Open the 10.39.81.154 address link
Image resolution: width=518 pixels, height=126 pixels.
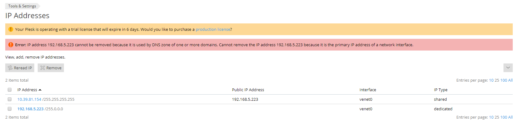[29, 100]
